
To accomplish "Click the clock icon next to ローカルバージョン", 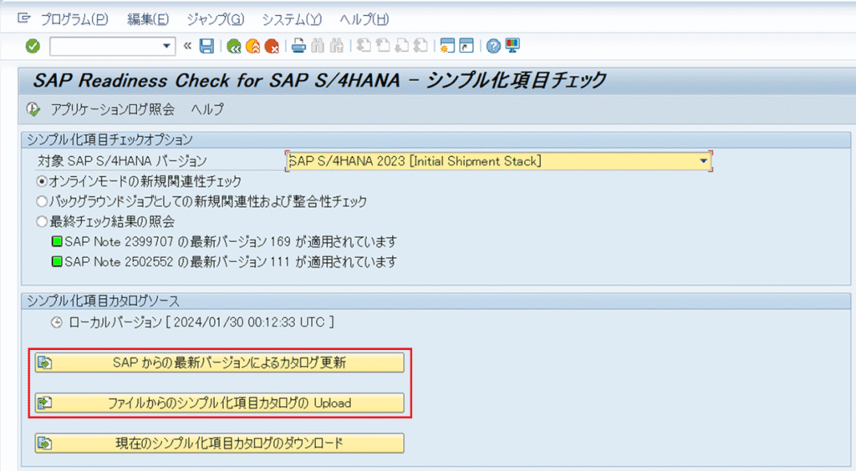I will pyautogui.click(x=57, y=322).
